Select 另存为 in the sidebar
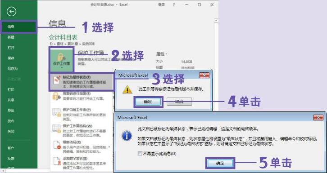Screen dimensions: 327x173 pos(13,69)
